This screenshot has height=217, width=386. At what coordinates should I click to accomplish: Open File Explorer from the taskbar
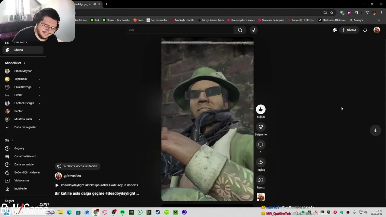(60, 212)
